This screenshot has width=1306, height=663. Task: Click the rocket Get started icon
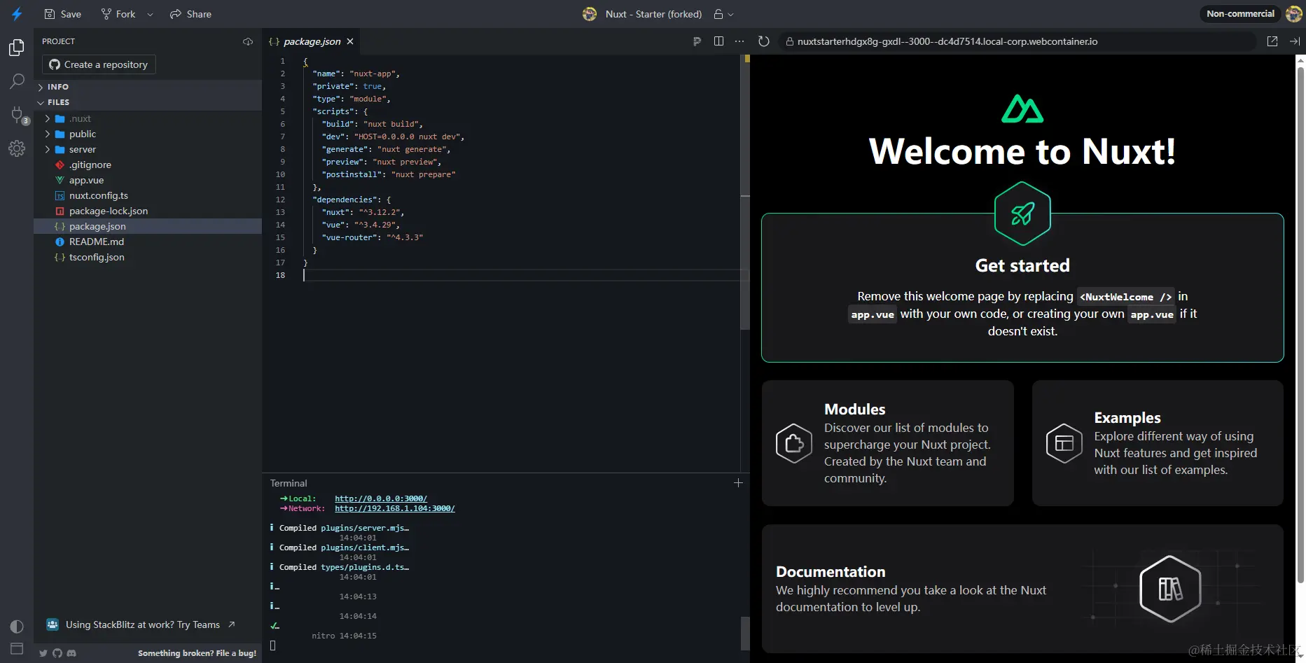point(1022,214)
